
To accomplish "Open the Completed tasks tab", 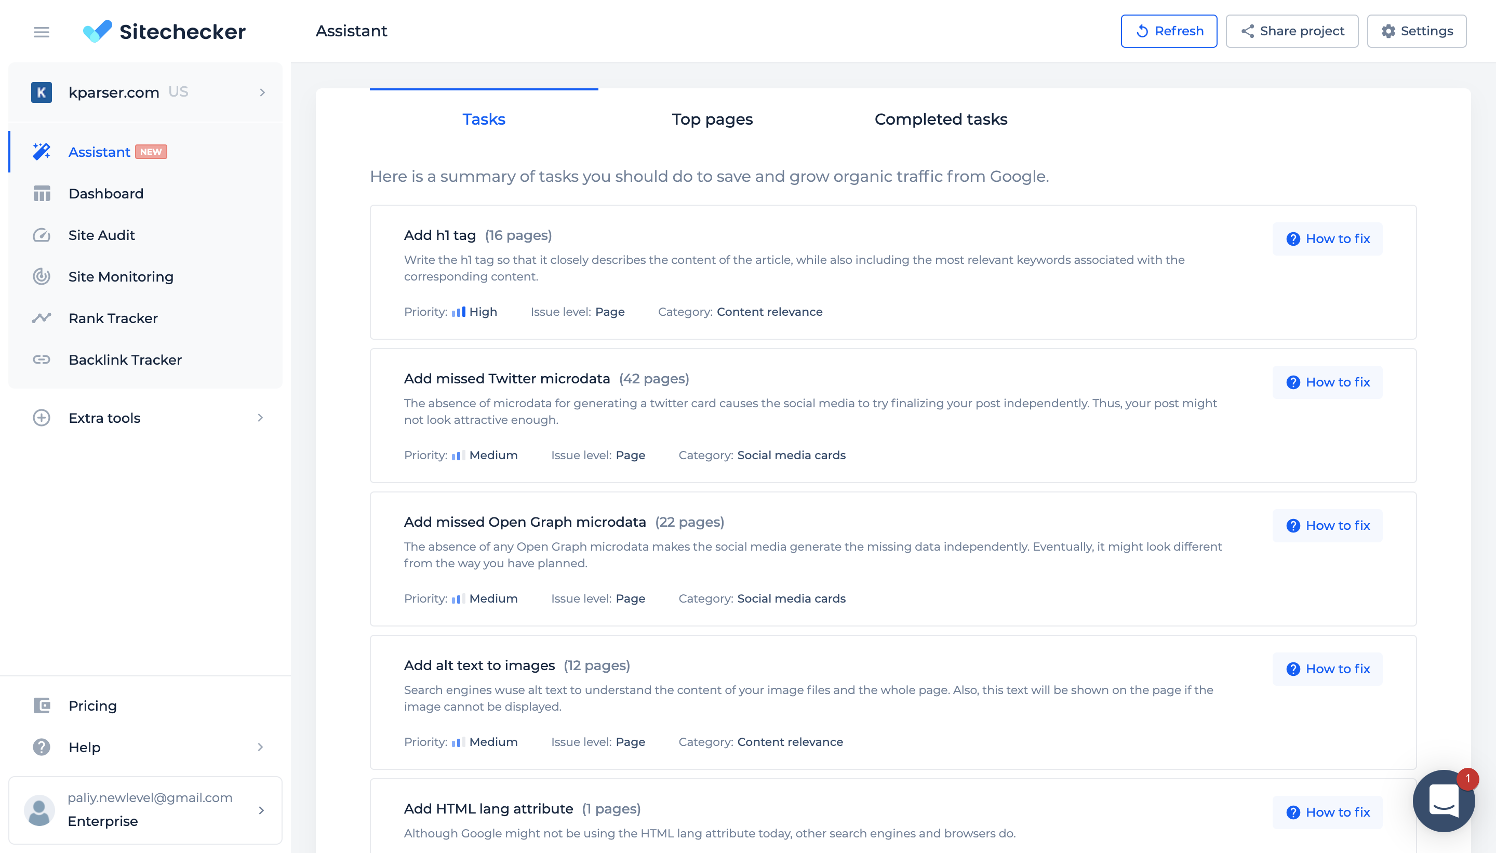I will click(940, 119).
